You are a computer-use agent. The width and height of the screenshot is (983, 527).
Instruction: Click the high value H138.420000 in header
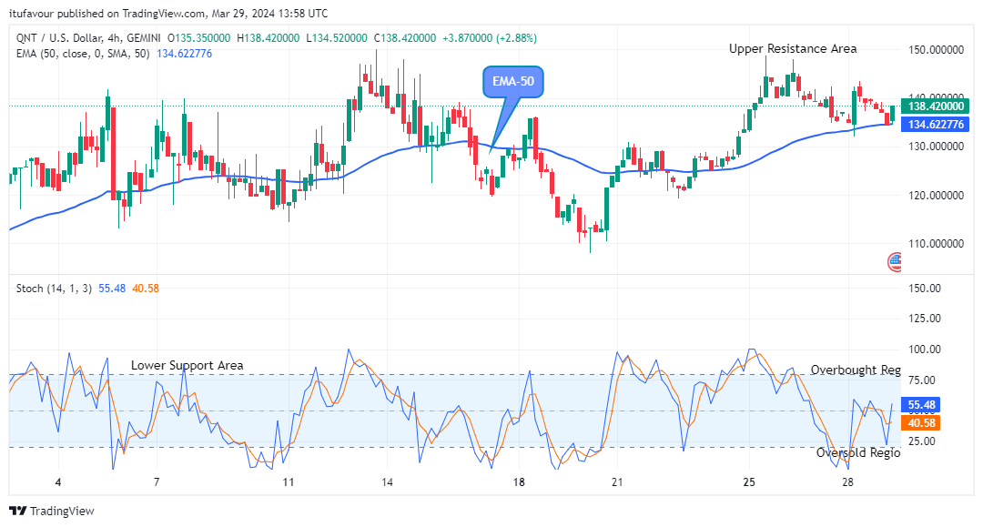pos(269,38)
